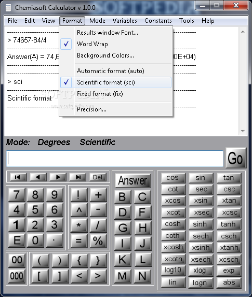Open the Tools menu
Screen dimensions: 252x297
click(x=187, y=21)
